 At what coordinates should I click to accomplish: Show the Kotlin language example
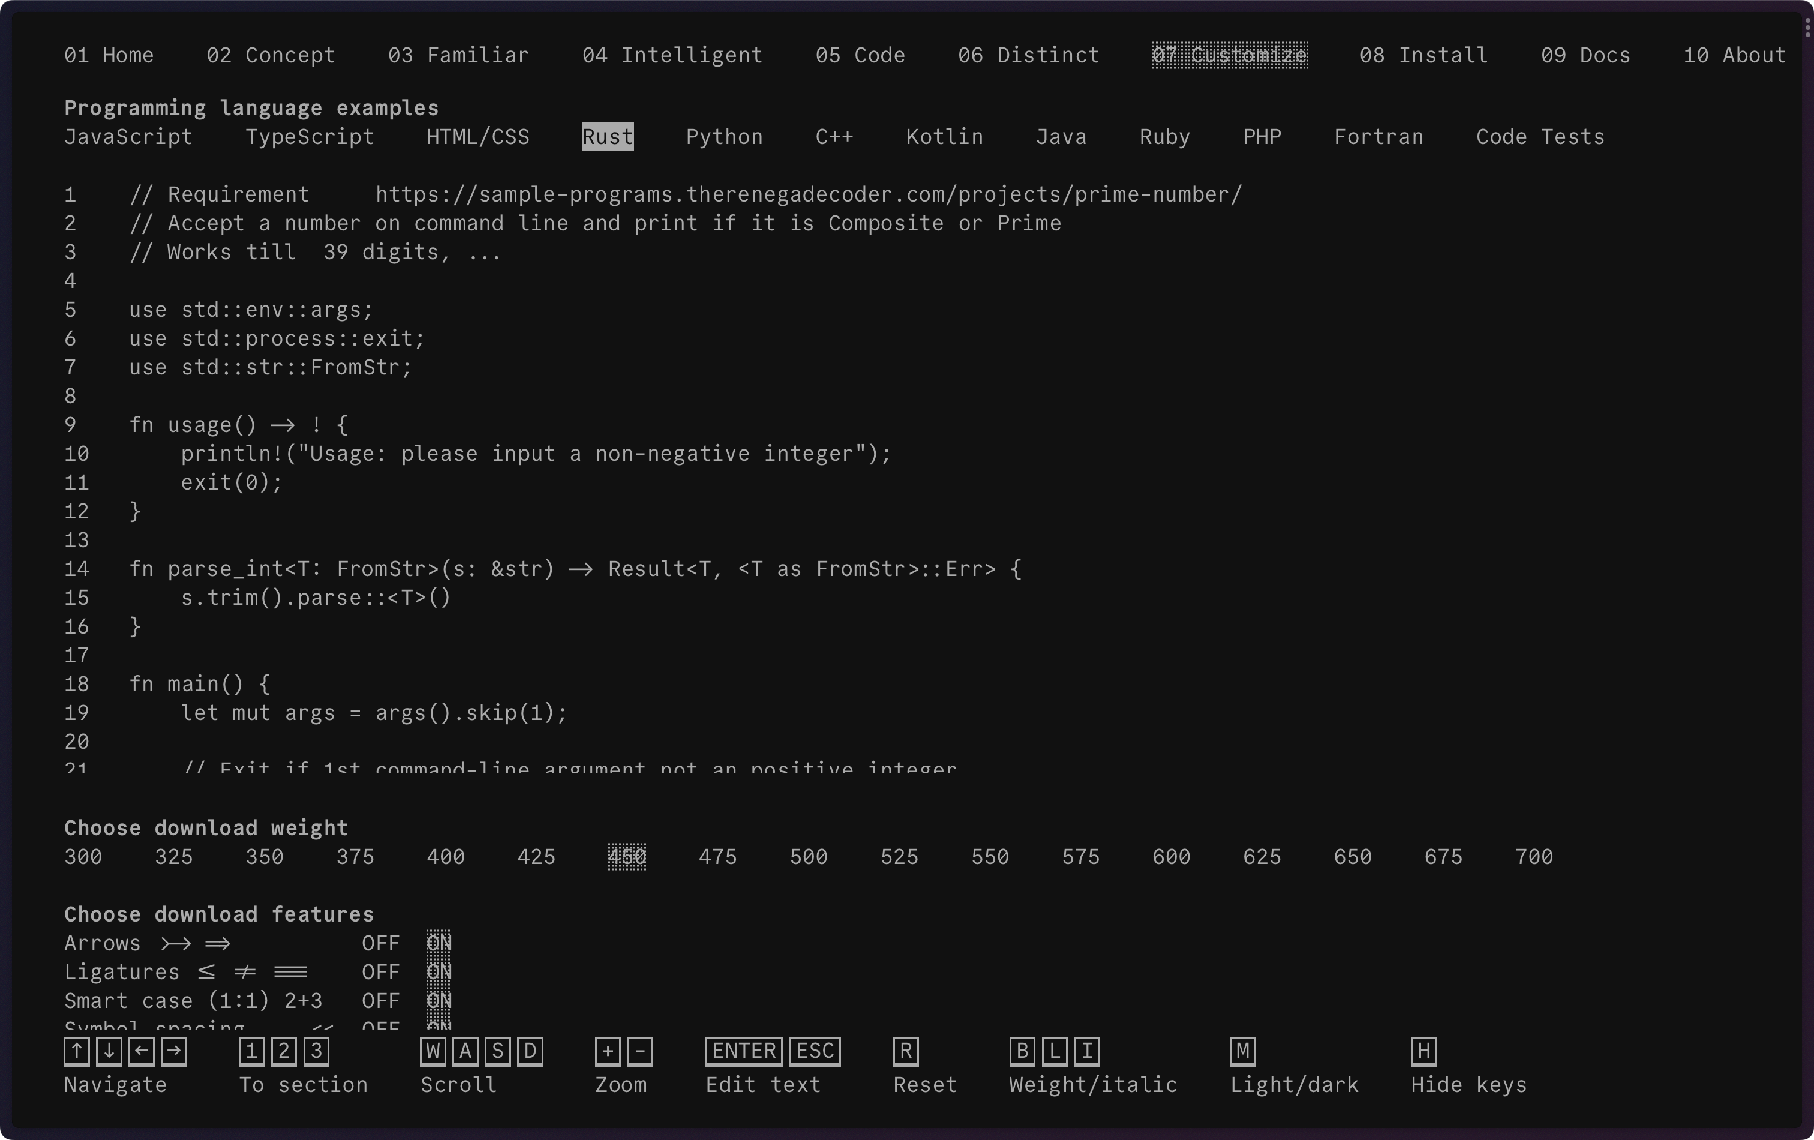pyautogui.click(x=944, y=137)
